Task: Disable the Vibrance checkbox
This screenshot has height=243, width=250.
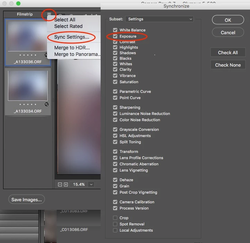Action: click(x=115, y=76)
